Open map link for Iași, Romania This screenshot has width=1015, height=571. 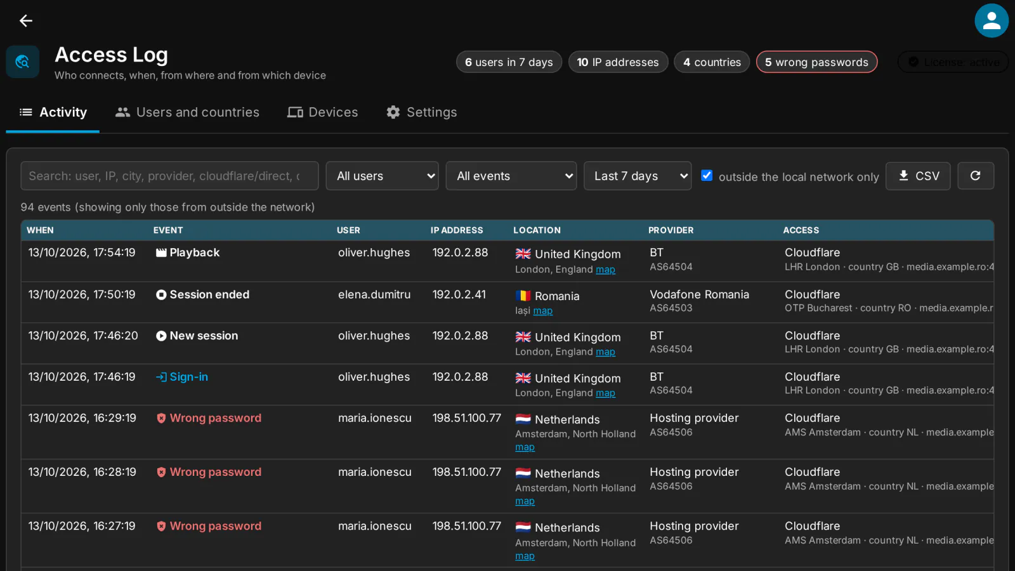tap(543, 311)
